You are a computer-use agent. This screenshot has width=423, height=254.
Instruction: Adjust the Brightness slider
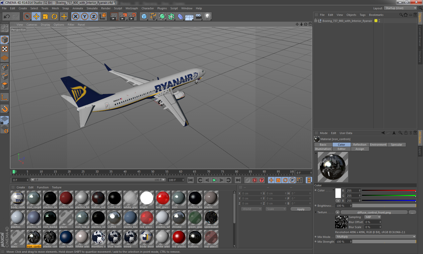coord(384,206)
